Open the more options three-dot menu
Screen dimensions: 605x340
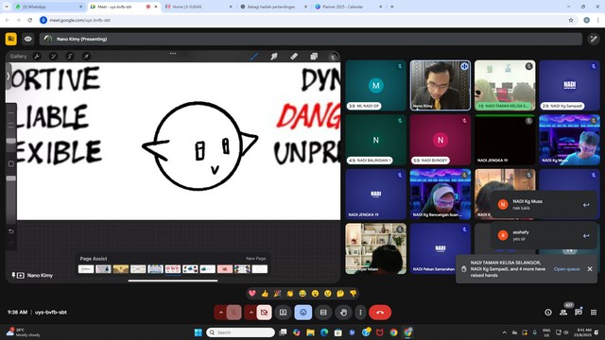click(360, 313)
